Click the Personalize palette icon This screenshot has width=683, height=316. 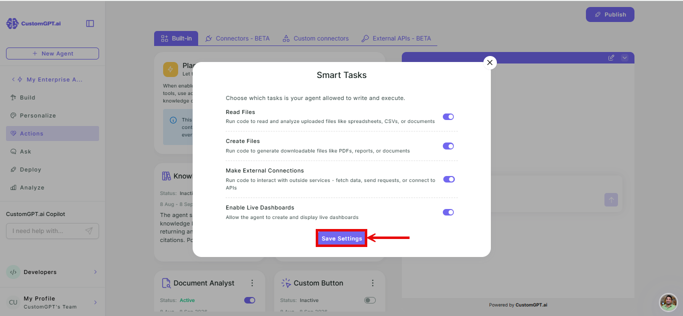pyautogui.click(x=14, y=115)
